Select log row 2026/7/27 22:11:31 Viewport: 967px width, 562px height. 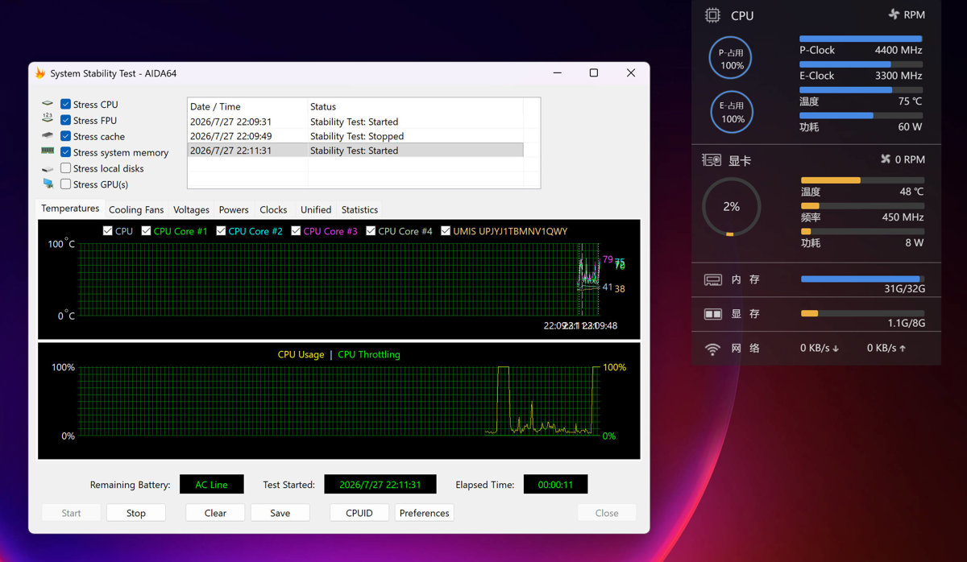click(355, 151)
